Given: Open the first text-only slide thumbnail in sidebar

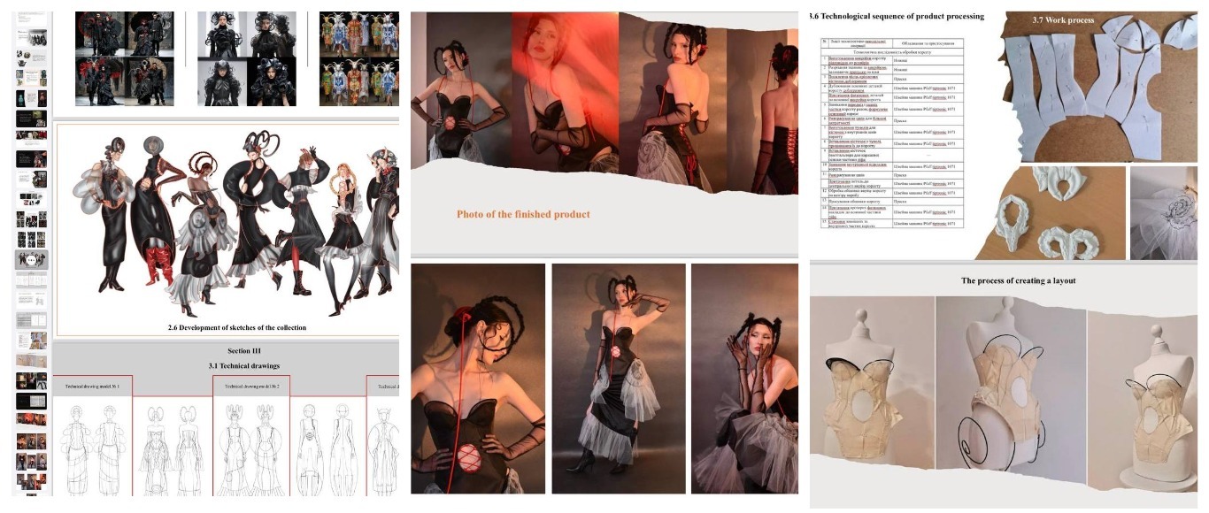Looking at the screenshot, I should point(31,17).
